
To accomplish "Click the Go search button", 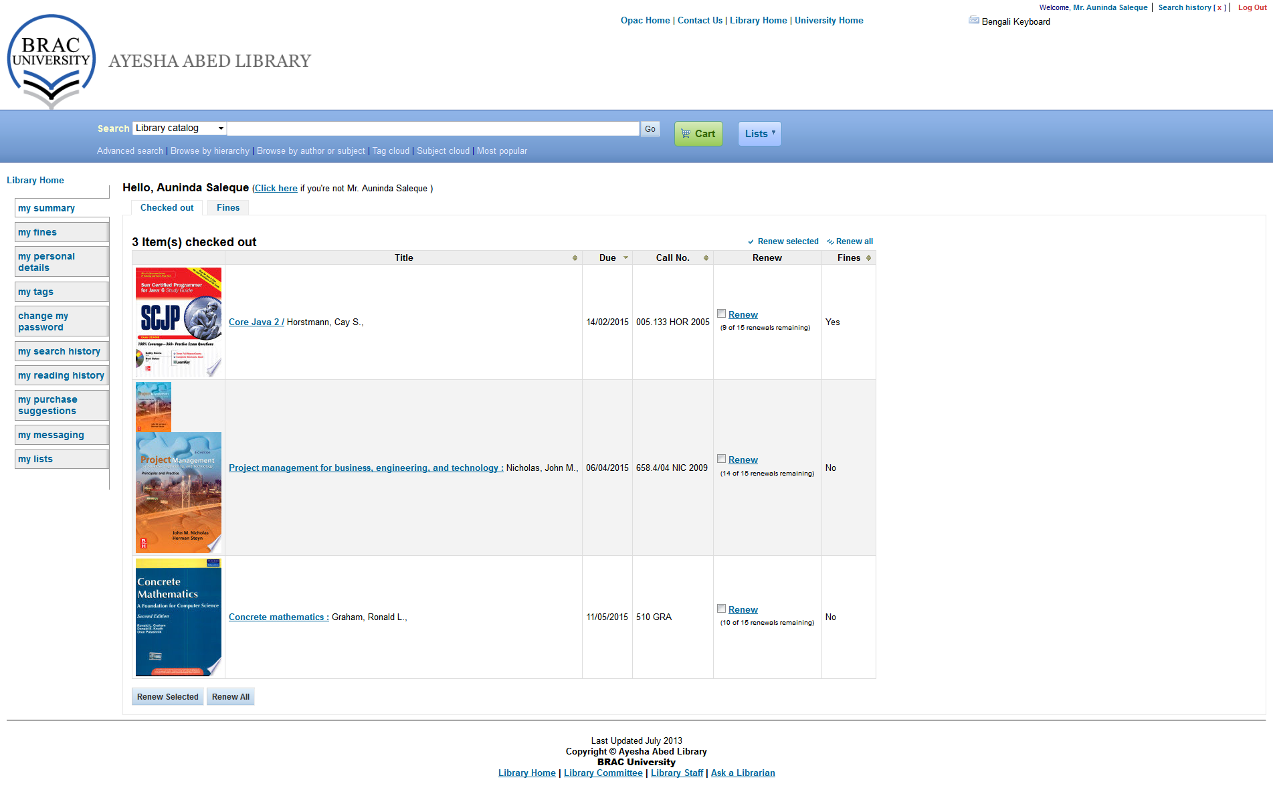I will point(650,129).
